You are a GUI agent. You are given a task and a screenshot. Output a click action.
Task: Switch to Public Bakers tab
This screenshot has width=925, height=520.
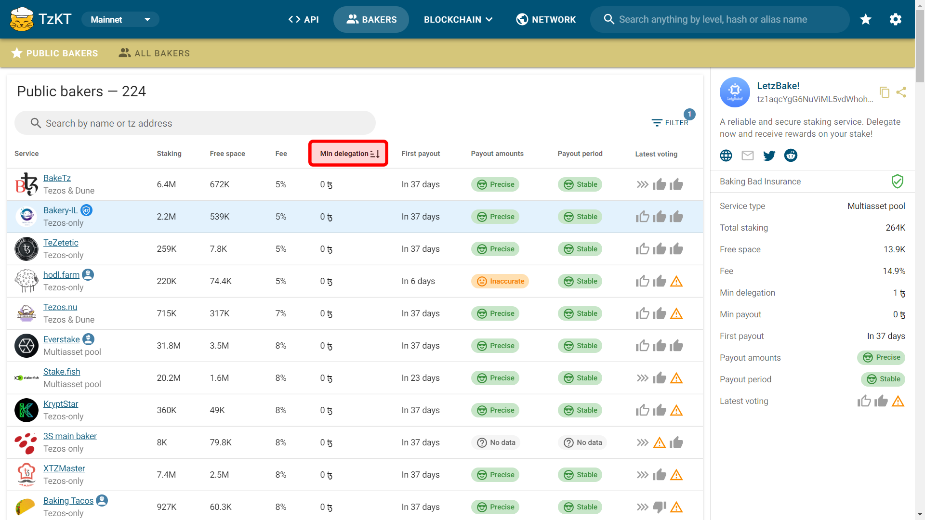point(54,53)
